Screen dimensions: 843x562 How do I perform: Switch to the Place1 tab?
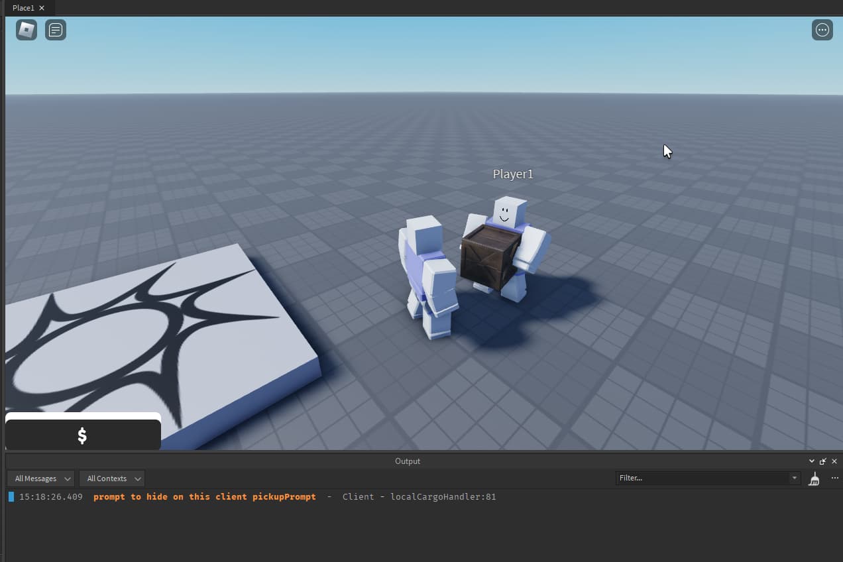pos(23,8)
